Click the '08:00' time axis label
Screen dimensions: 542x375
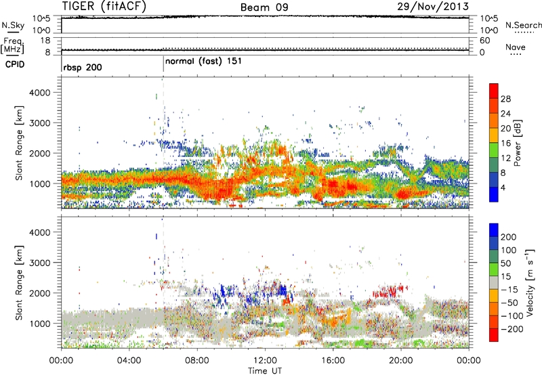[197, 361]
